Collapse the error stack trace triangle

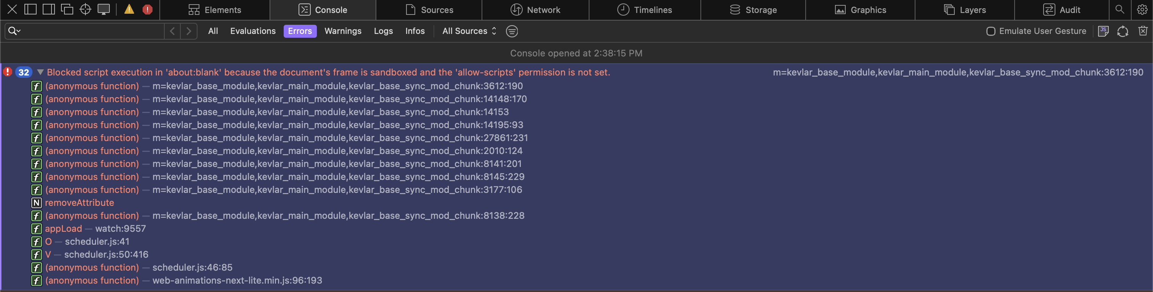pyautogui.click(x=40, y=72)
